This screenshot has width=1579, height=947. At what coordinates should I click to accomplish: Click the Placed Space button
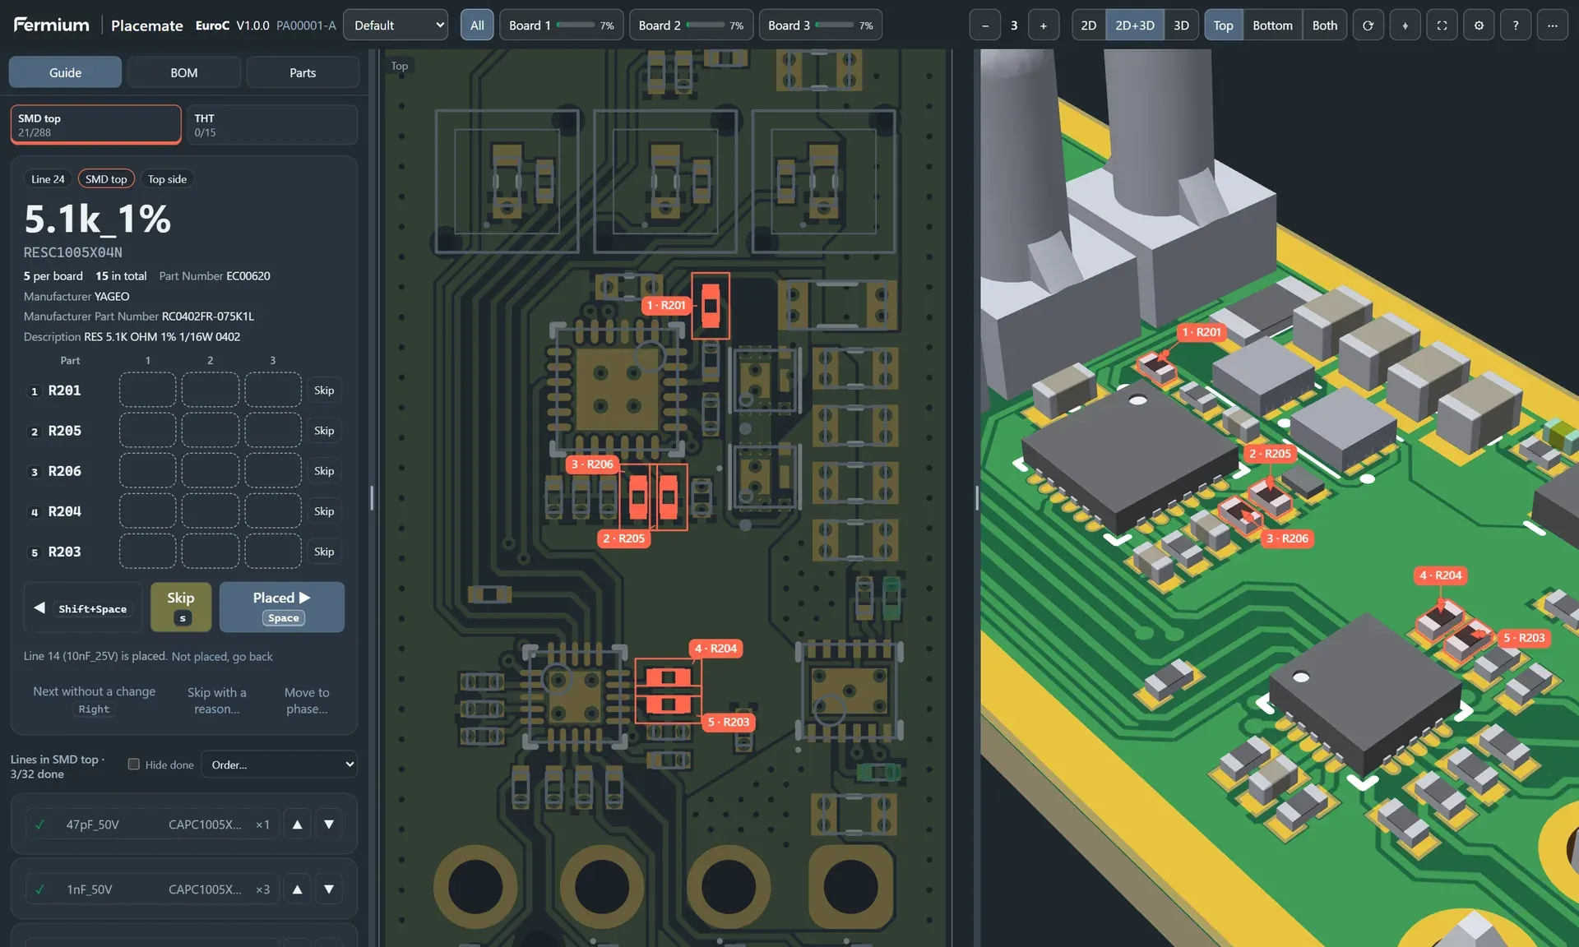point(282,607)
